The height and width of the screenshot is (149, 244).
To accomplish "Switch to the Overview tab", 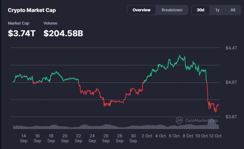I will (x=141, y=10).
